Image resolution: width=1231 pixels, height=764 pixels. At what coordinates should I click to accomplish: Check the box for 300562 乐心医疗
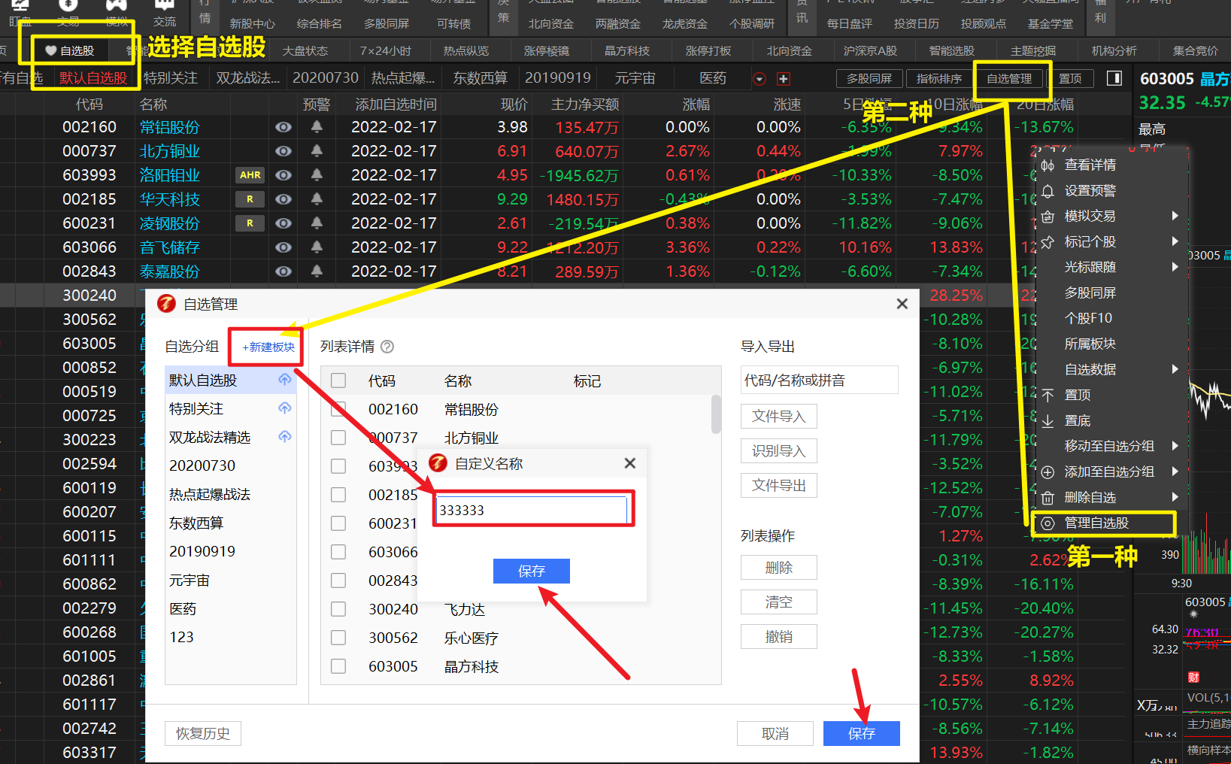[x=338, y=638]
